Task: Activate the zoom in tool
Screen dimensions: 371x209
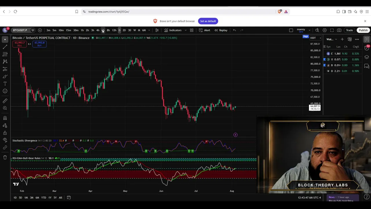Action: [x=5, y=108]
